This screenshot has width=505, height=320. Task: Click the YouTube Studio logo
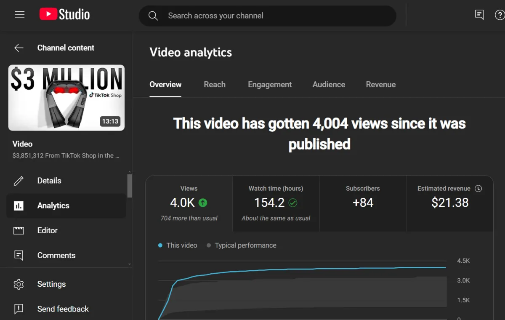pyautogui.click(x=64, y=15)
